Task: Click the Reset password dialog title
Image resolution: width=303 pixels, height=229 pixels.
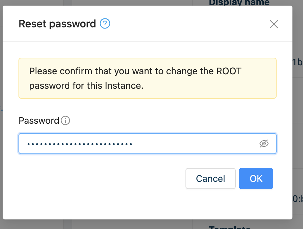Action: point(57,24)
